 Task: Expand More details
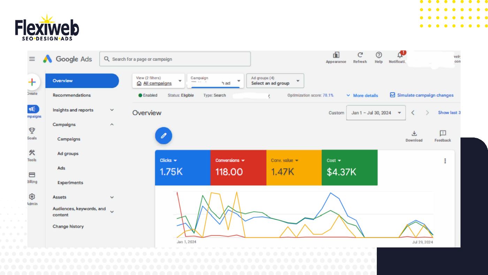362,95
